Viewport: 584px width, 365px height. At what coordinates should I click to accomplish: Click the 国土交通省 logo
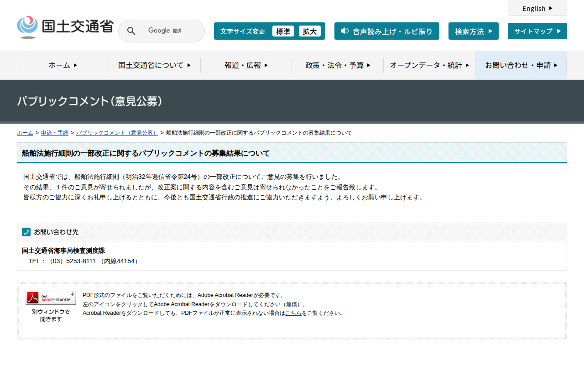point(65,27)
